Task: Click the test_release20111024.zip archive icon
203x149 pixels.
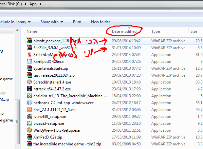Action: click(29, 75)
